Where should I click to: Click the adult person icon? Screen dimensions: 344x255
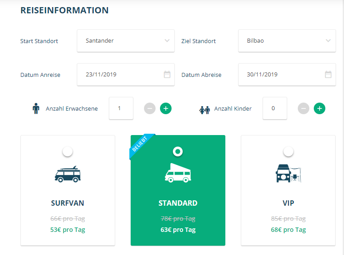[x=36, y=108]
